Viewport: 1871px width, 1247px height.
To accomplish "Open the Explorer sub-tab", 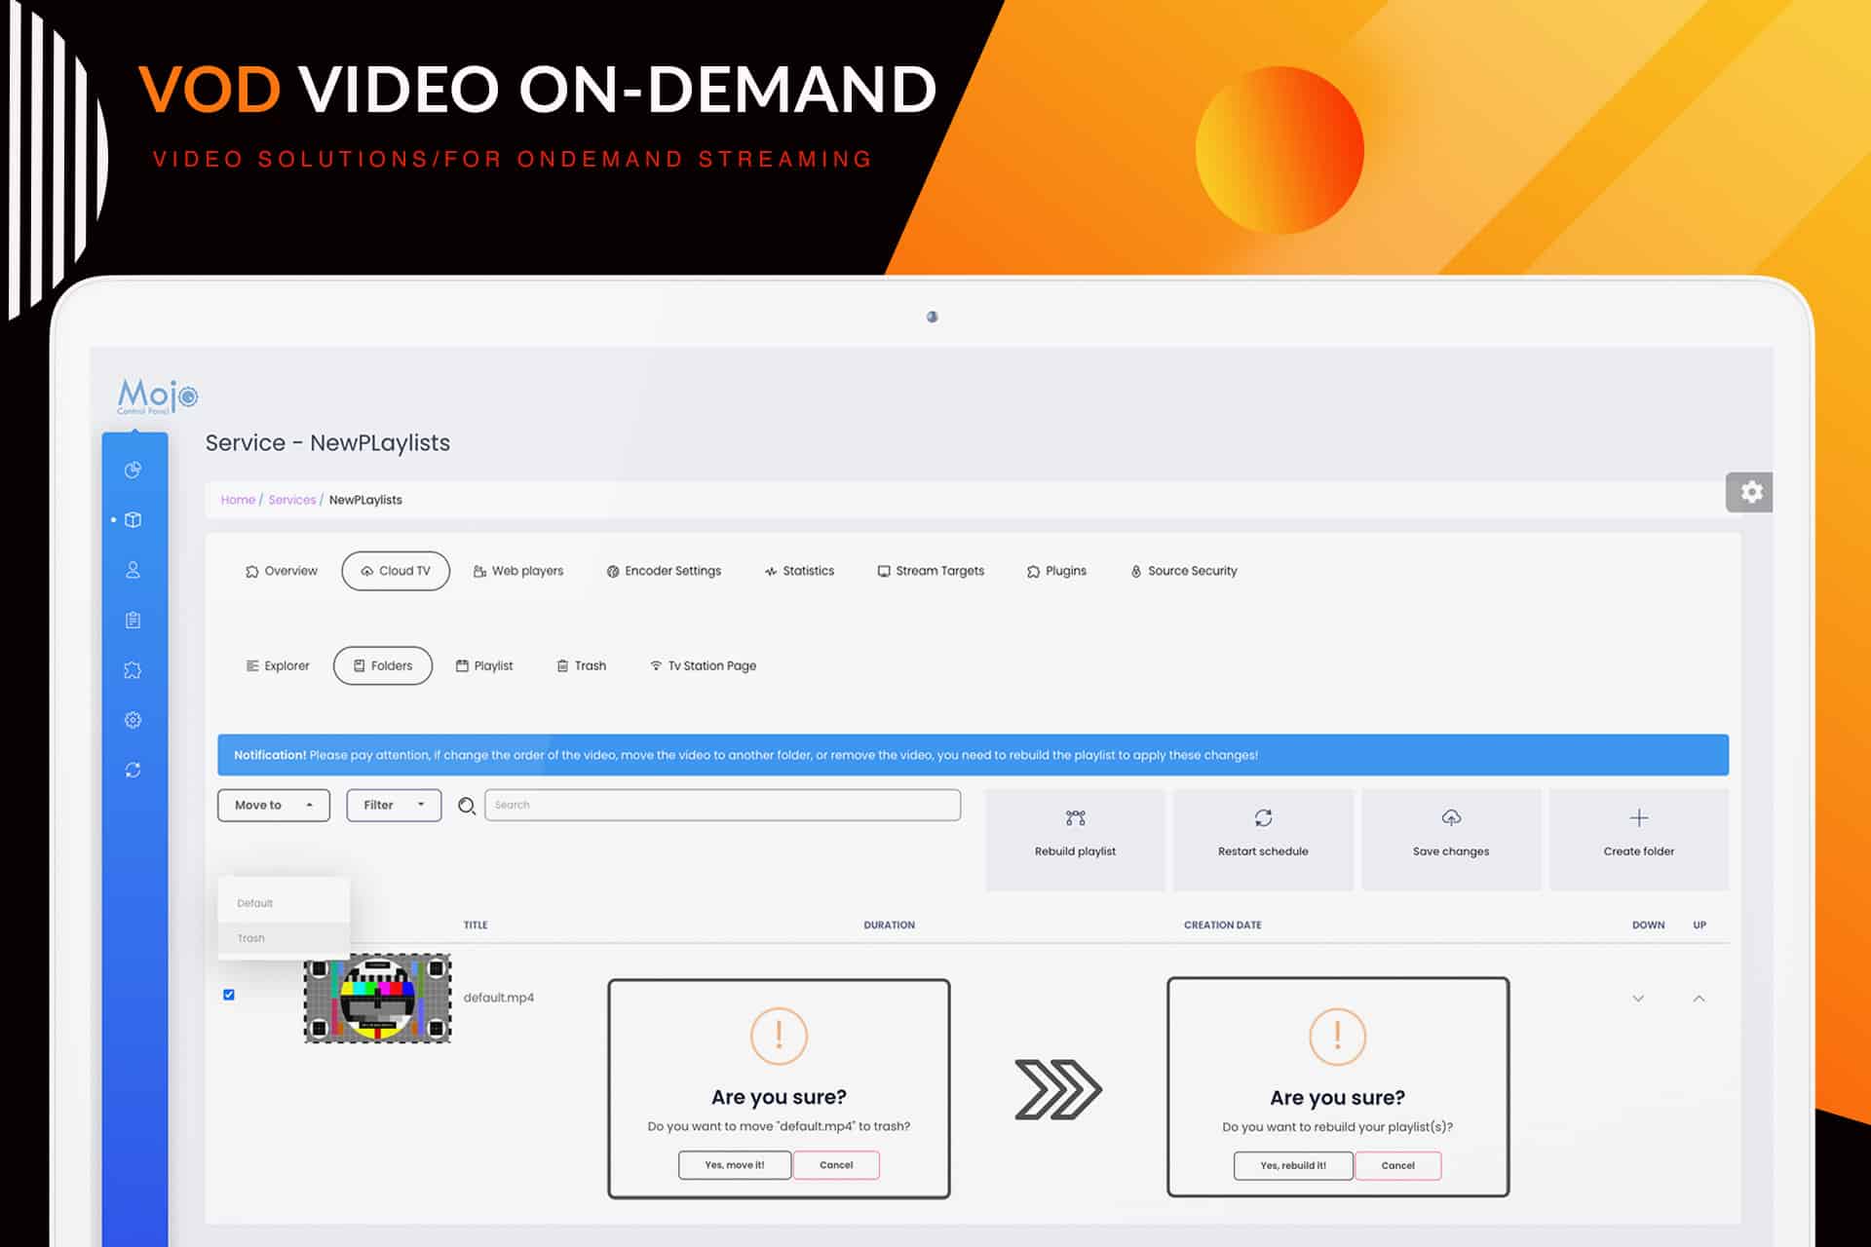I will click(278, 666).
